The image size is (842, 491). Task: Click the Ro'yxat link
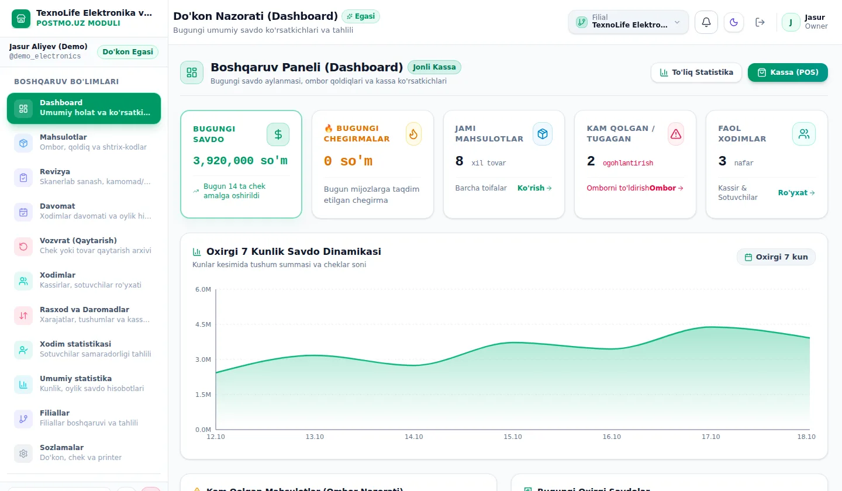point(796,192)
